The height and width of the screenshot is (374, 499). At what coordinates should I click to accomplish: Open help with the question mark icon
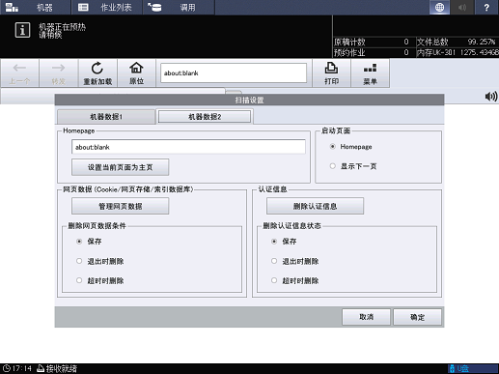click(x=486, y=7)
